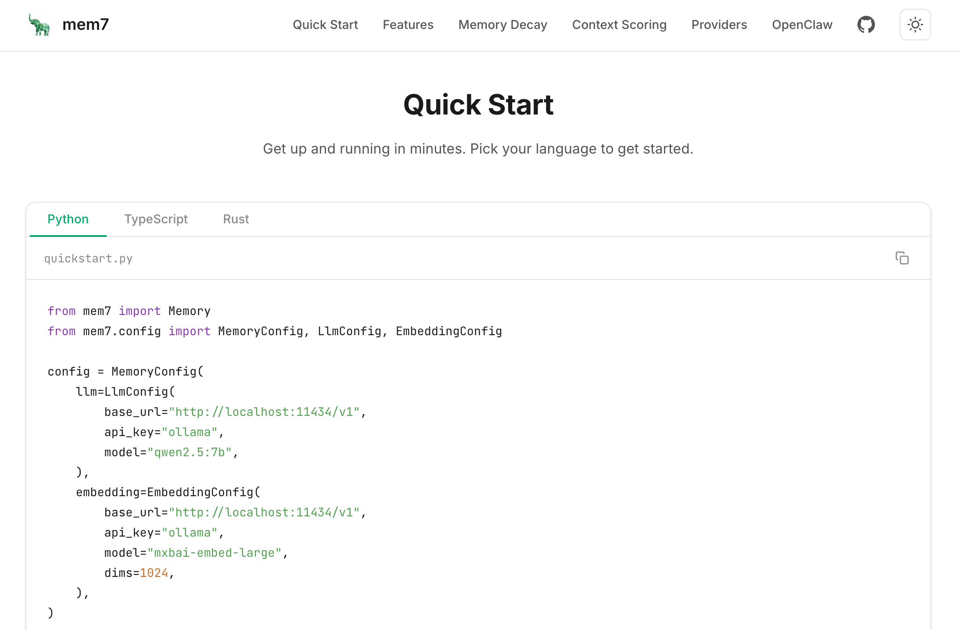
Task: Toggle the light/dark theme sun button
Action: (915, 25)
